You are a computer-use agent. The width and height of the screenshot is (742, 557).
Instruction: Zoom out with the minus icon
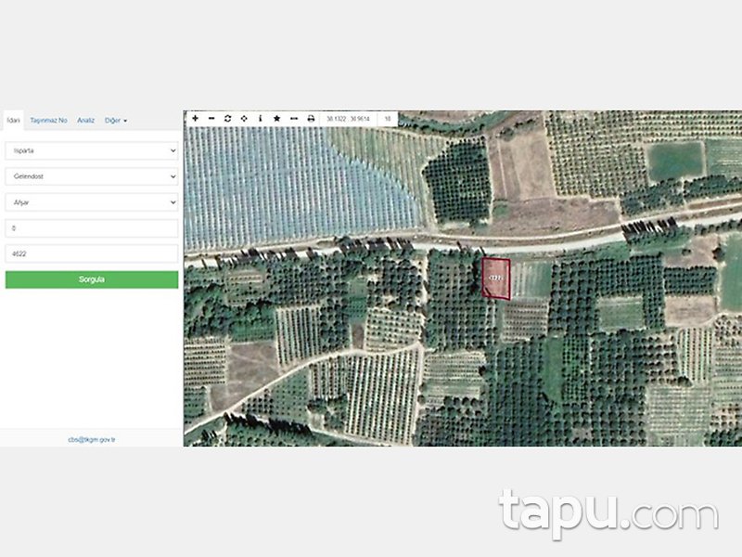[x=211, y=119]
